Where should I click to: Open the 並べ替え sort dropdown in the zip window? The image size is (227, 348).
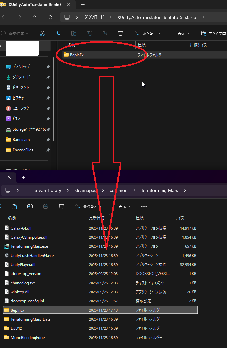point(148,33)
